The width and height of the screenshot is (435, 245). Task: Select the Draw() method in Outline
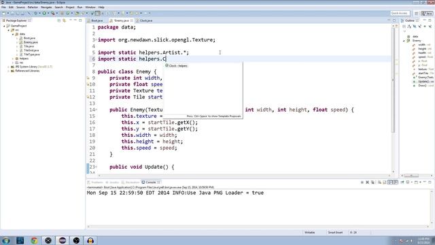[x=423, y=86]
